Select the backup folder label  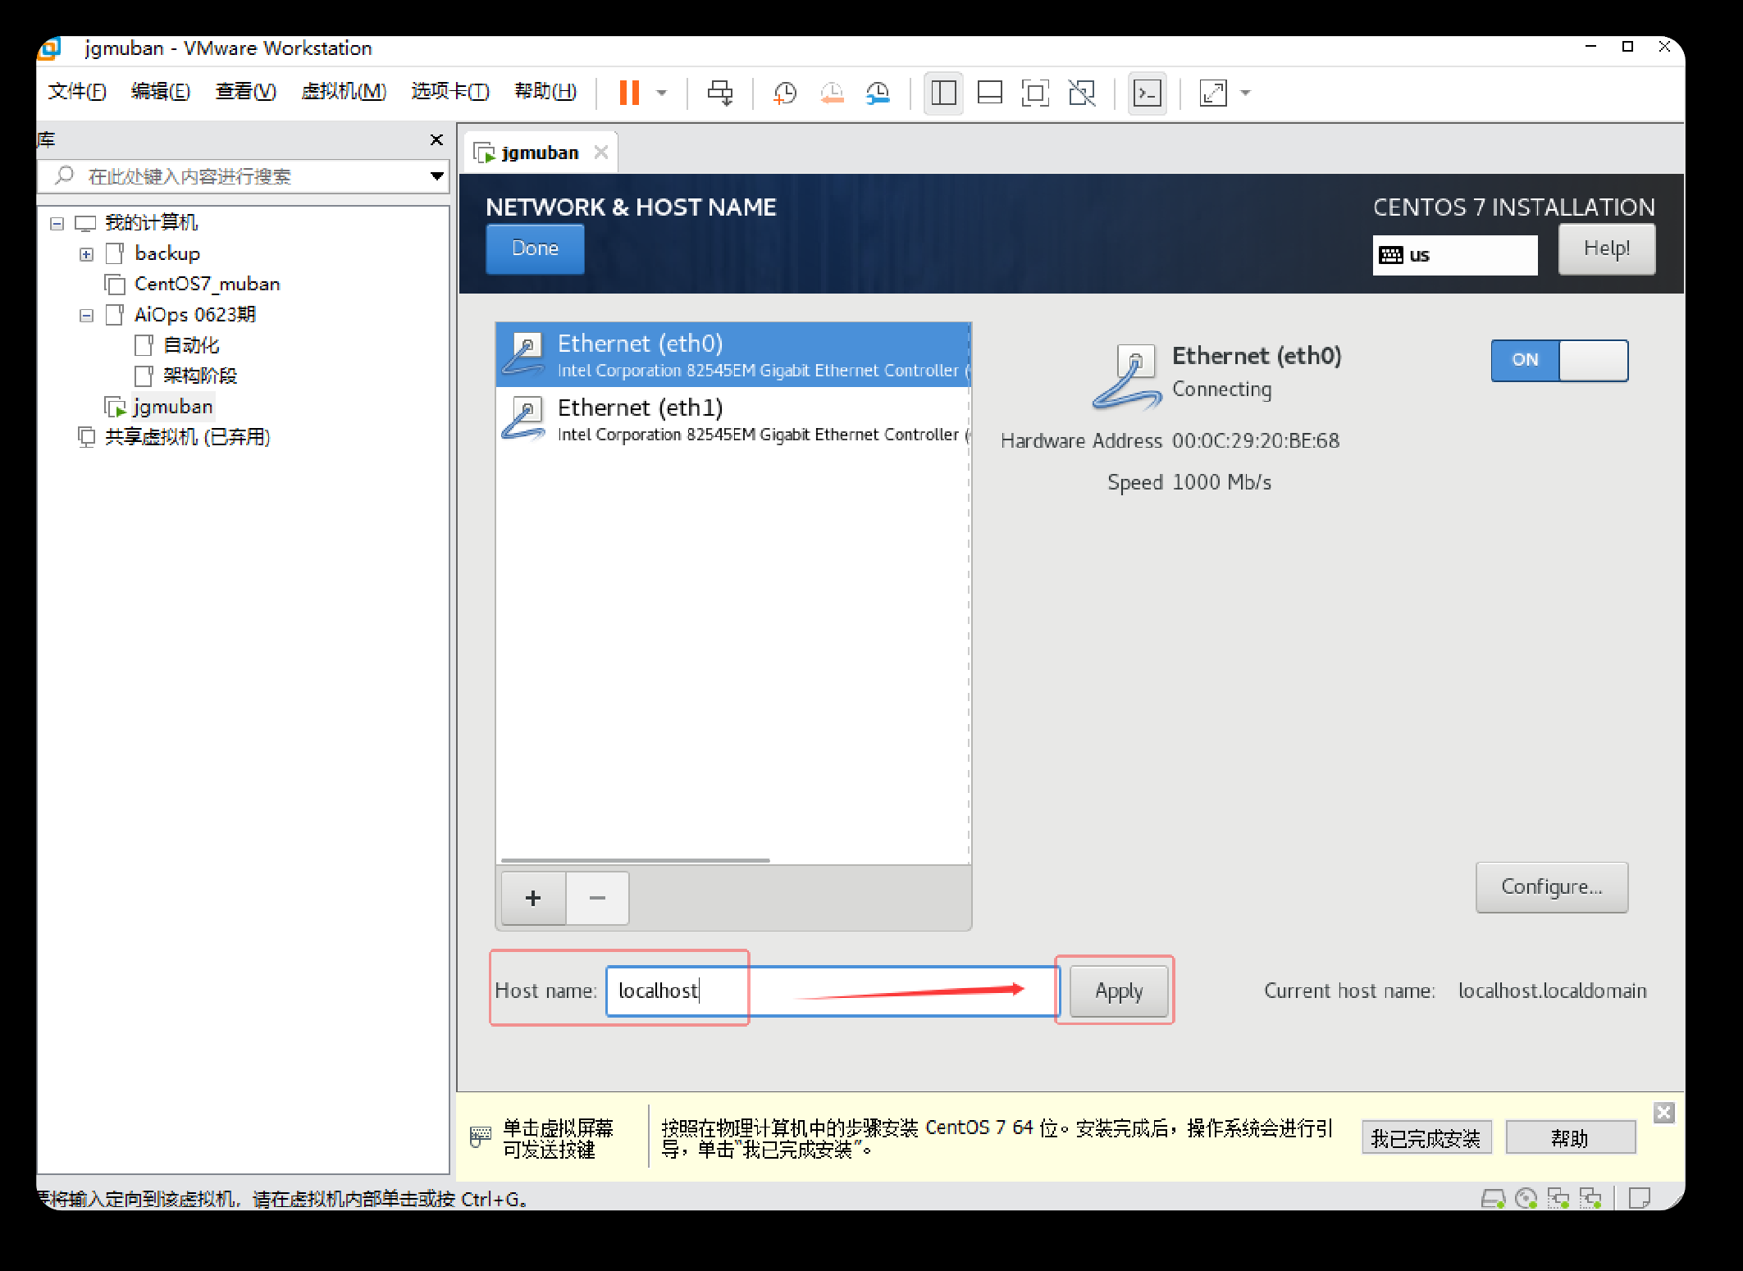coord(167,254)
